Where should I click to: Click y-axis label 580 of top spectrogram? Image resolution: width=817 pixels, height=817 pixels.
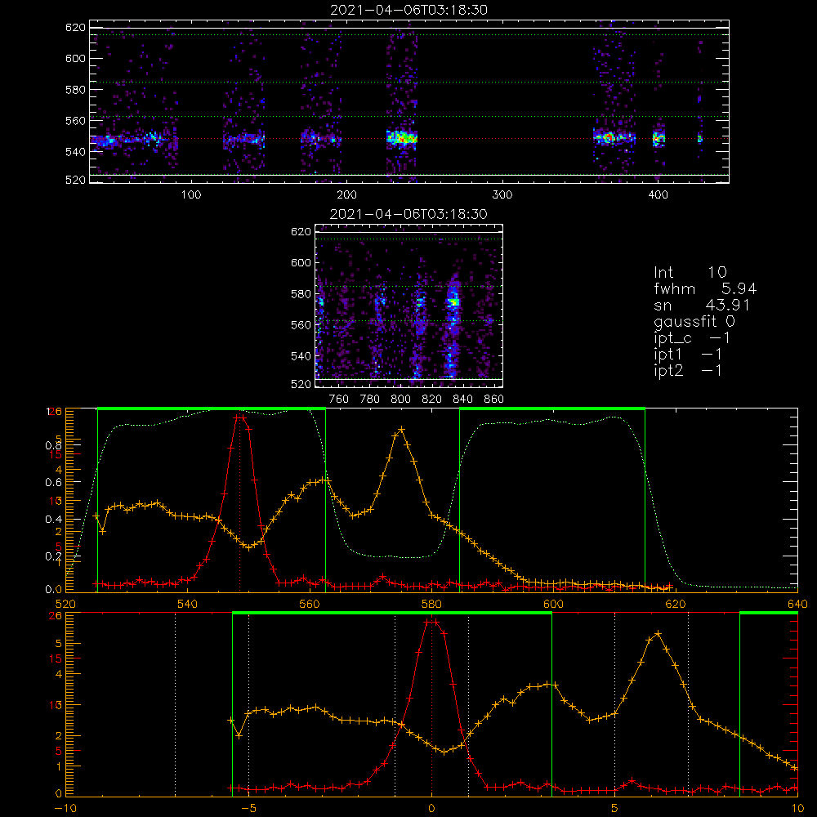pyautogui.click(x=75, y=90)
